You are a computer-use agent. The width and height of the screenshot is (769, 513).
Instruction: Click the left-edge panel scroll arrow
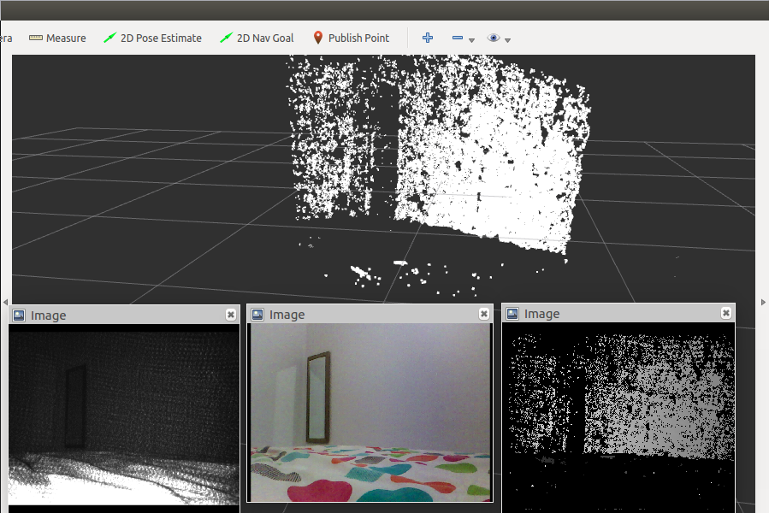coord(4,301)
